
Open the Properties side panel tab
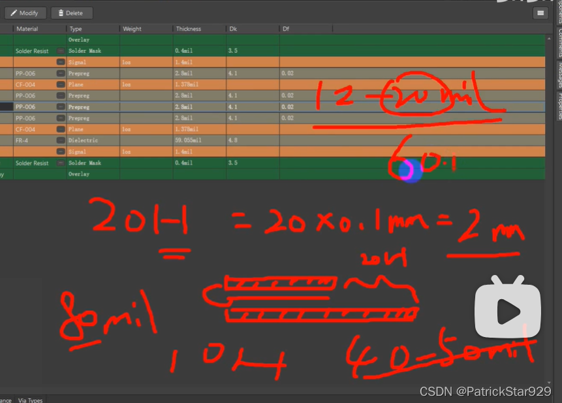[559, 106]
